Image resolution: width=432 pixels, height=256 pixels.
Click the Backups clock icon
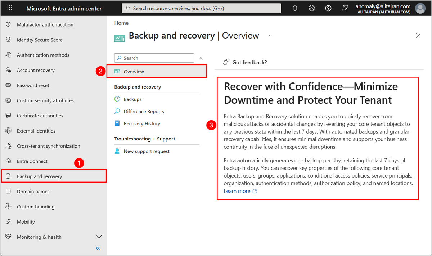point(117,99)
